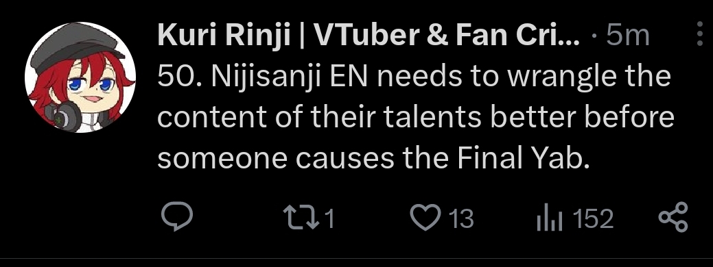
Task: Click the "50." number starting the tweet
Action: point(180,77)
